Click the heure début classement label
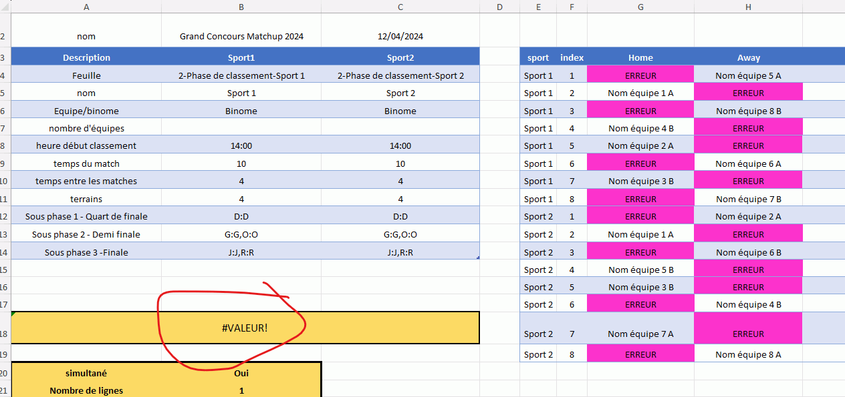 pos(86,145)
